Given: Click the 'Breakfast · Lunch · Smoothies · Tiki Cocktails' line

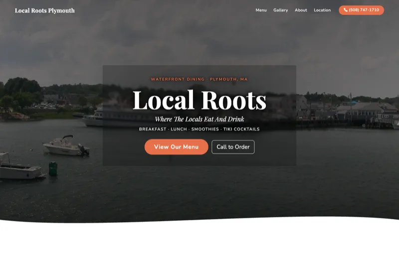Looking at the screenshot, I should tap(199, 129).
